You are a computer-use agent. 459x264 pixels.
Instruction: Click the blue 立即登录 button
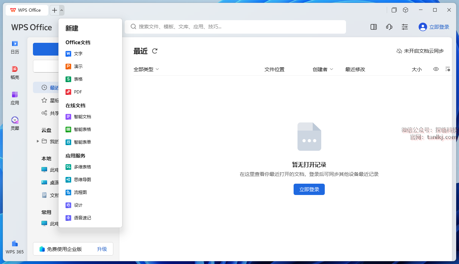click(309, 189)
